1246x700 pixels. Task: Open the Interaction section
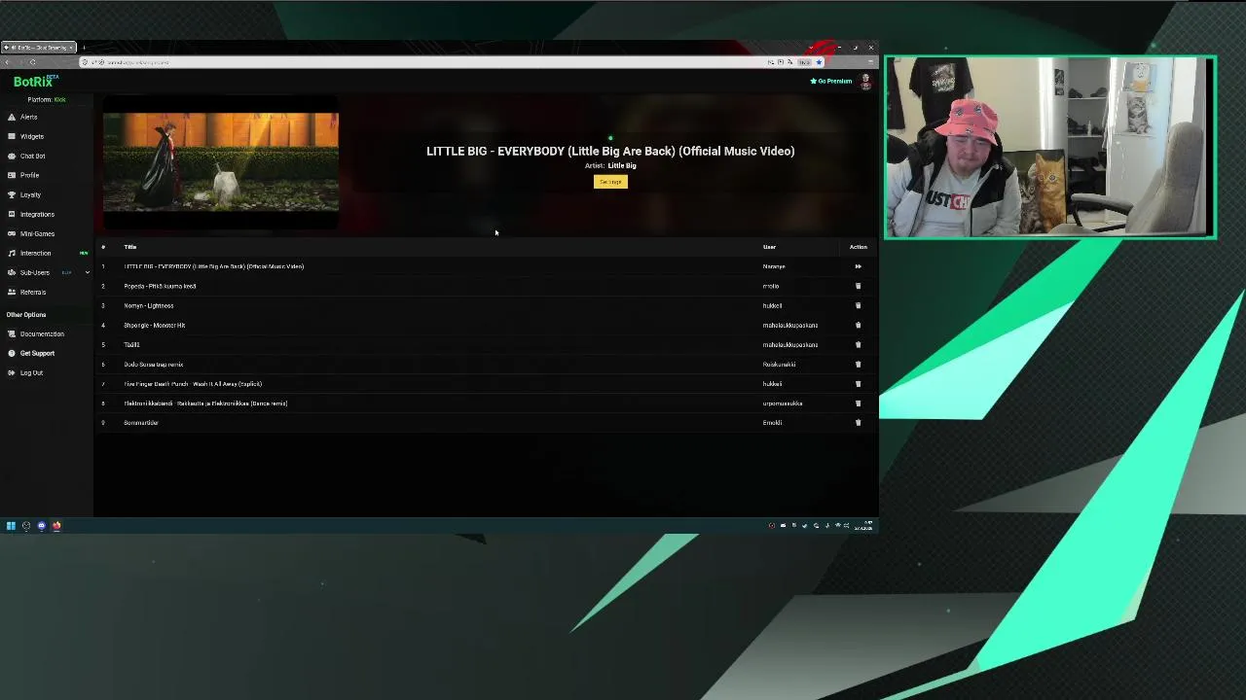35,253
